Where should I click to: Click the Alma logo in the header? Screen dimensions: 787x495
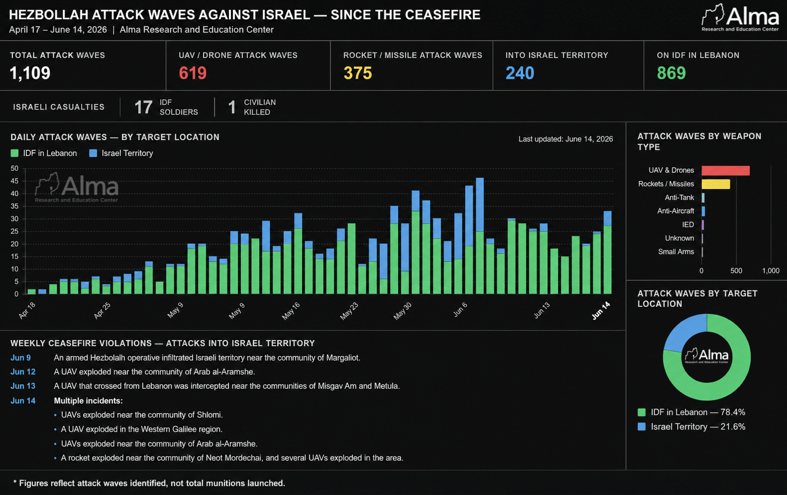click(x=740, y=18)
